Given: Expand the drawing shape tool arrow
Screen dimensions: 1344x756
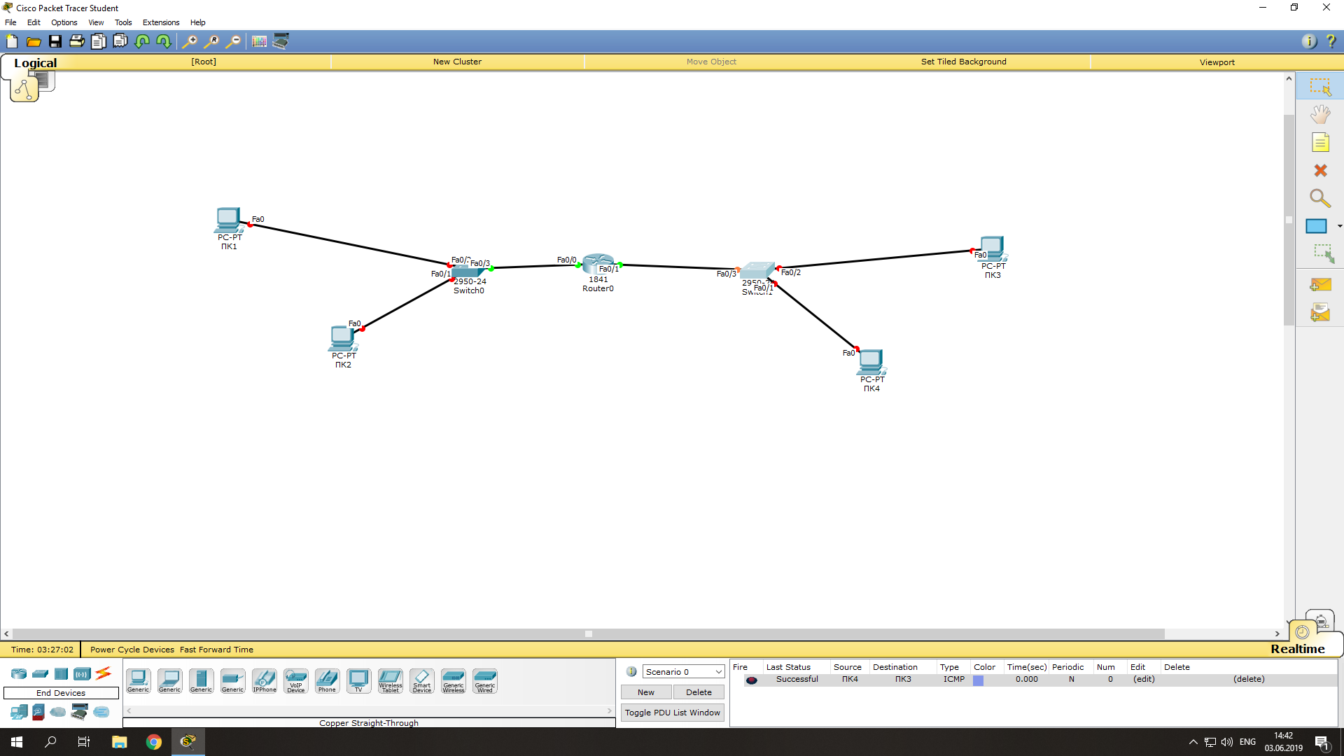Looking at the screenshot, I should [x=1339, y=226].
